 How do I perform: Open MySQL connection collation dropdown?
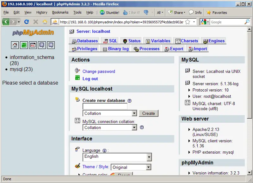coord(110,127)
